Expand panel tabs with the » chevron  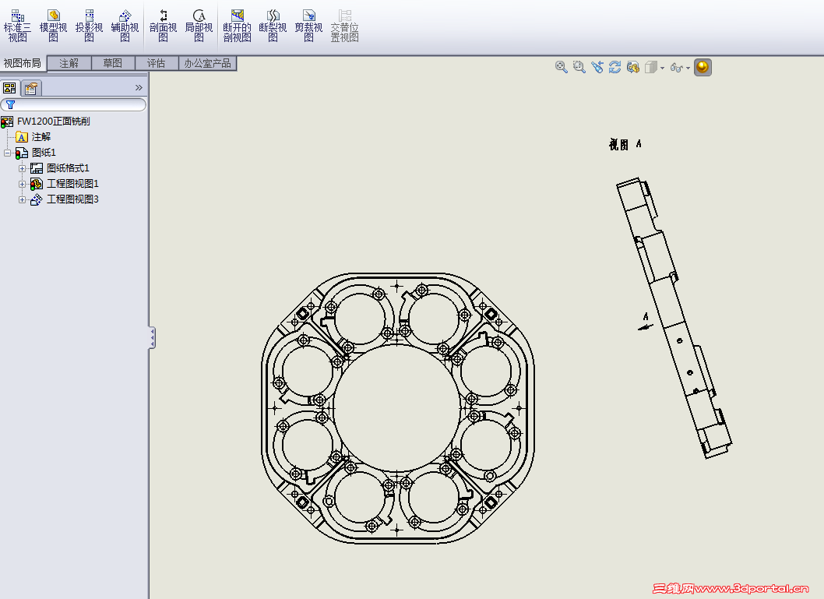point(139,88)
